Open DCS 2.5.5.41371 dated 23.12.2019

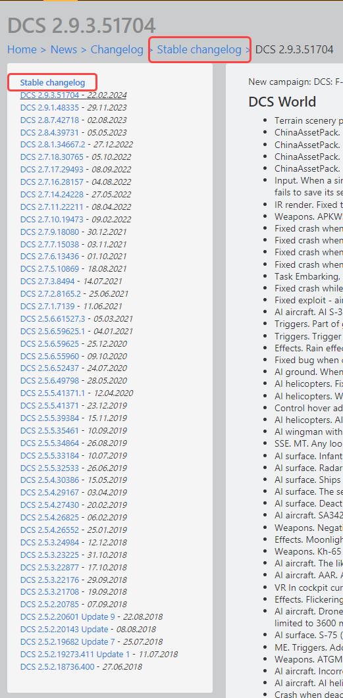click(x=49, y=405)
